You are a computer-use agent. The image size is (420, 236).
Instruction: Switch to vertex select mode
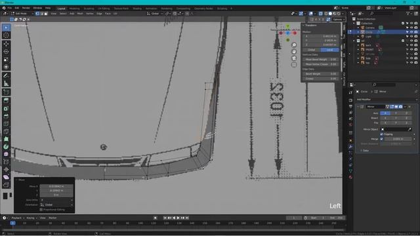[37, 13]
